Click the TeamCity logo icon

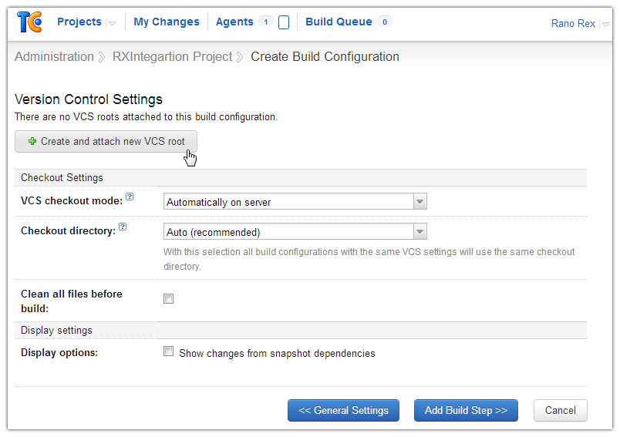[x=29, y=22]
